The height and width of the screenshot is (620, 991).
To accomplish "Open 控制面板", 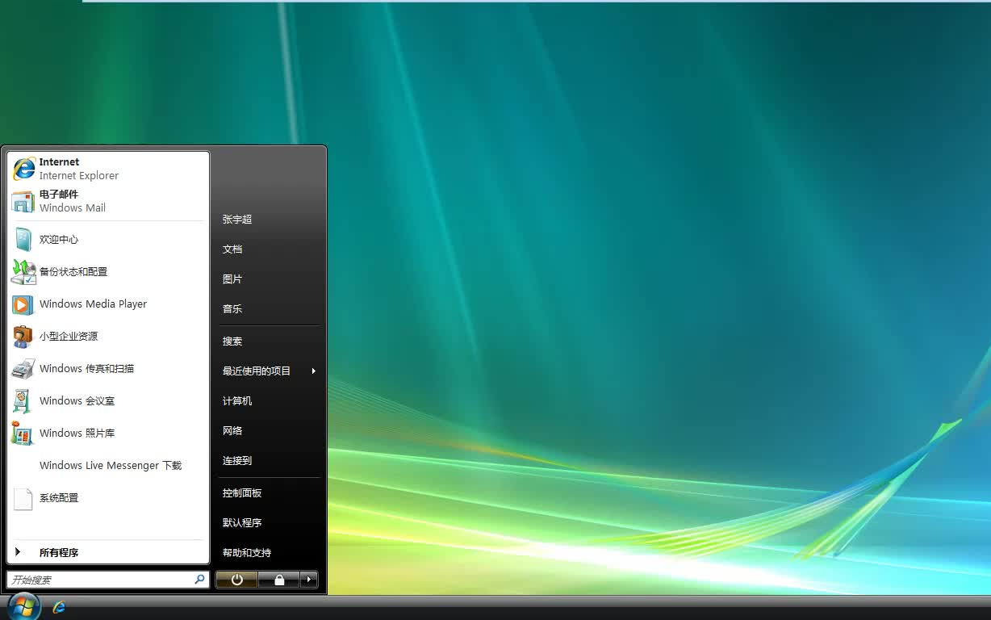I will tap(242, 493).
